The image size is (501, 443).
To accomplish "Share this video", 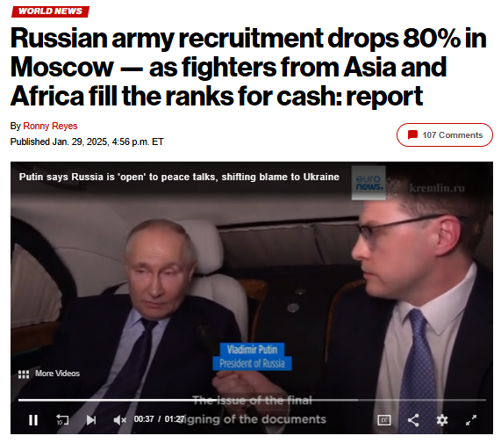I will [413, 420].
